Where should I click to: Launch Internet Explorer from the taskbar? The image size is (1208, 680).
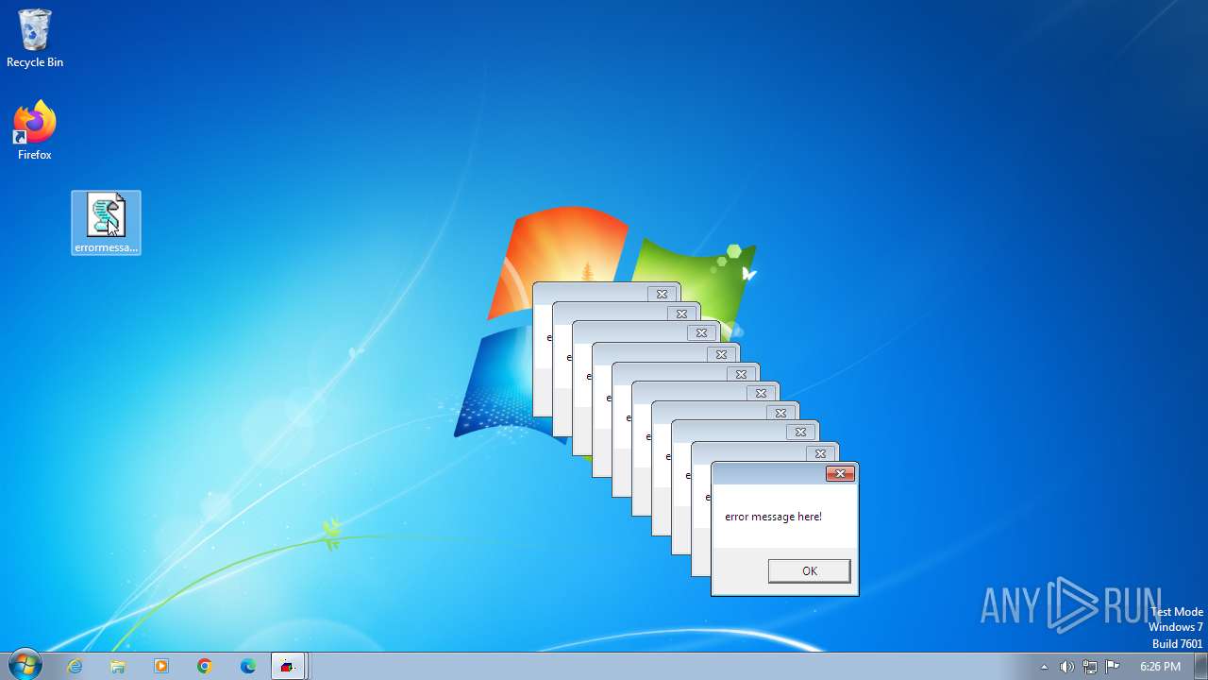coord(75,666)
